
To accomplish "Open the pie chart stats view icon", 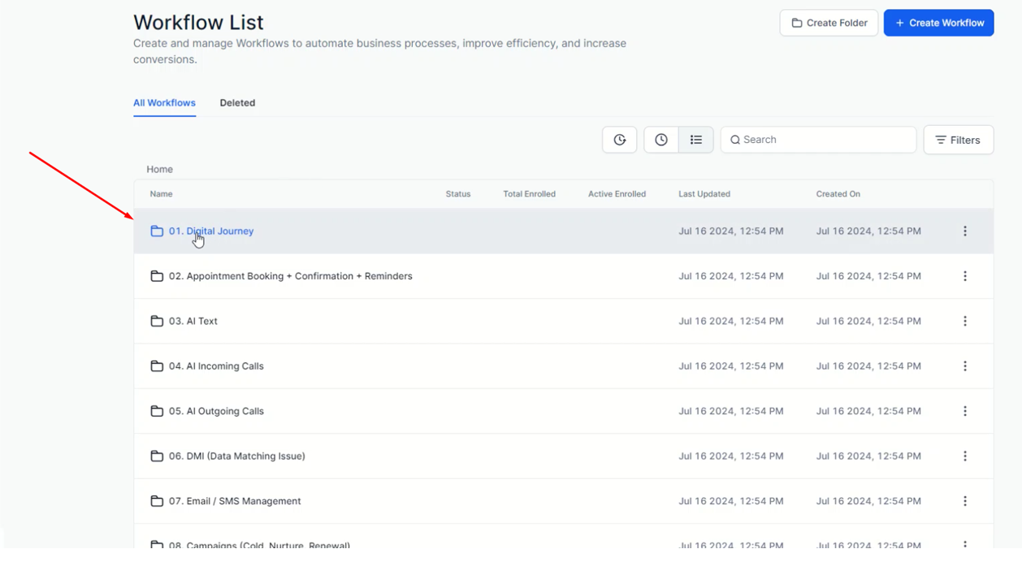I will (619, 140).
